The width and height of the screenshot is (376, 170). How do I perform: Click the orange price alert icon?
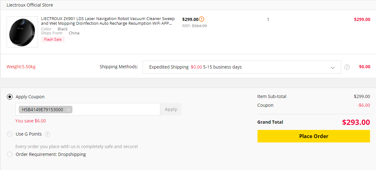point(202,19)
